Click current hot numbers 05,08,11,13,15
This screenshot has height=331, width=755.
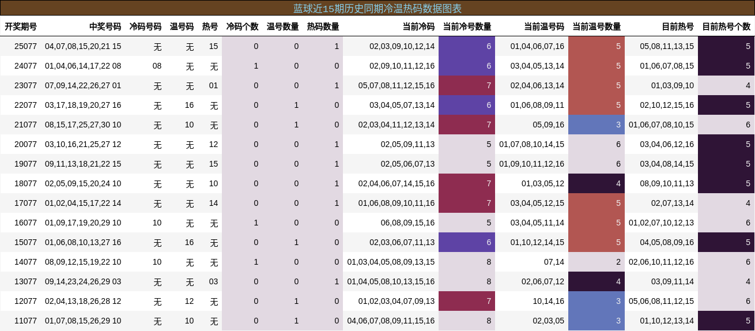tap(667, 46)
